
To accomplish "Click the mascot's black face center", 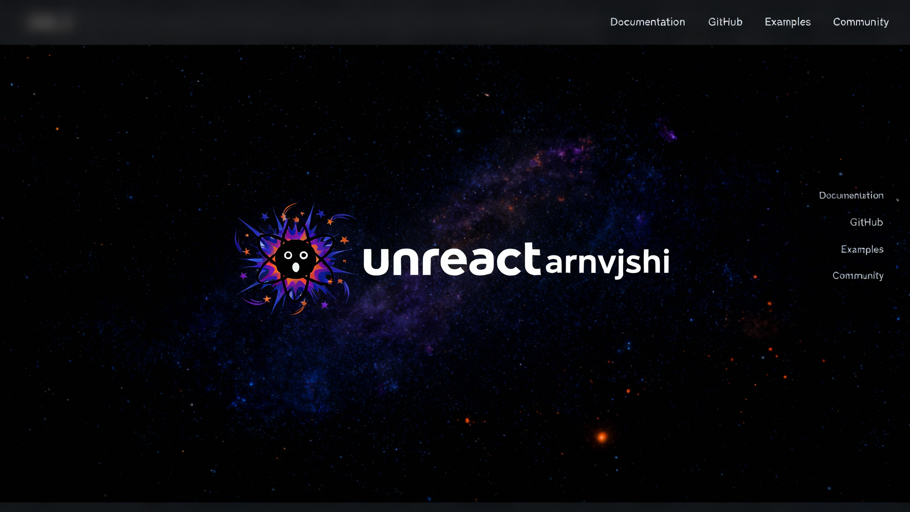I will point(295,260).
